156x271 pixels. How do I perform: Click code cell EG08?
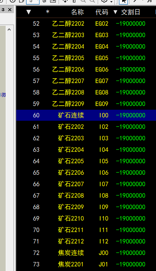click(x=102, y=92)
